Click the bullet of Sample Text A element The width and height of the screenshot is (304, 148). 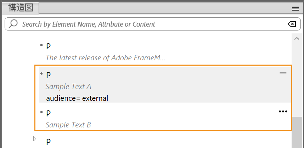click(41, 73)
